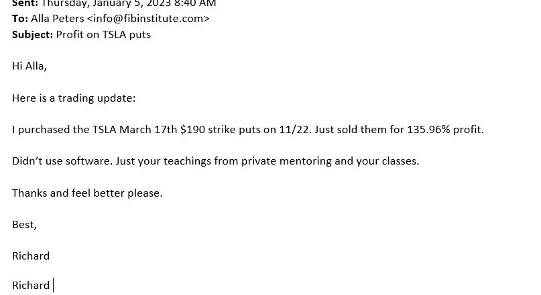Click the 'Sent:' label
541x295 pixels.
[25, 3]
